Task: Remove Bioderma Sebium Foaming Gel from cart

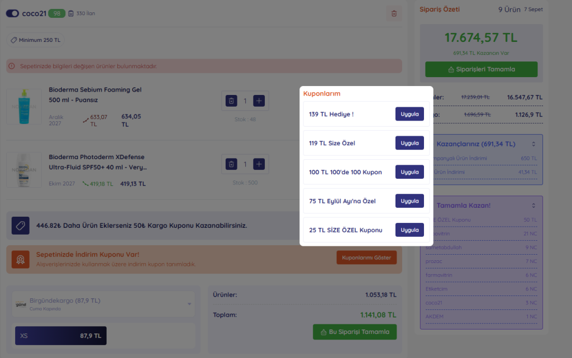Action: point(231,101)
